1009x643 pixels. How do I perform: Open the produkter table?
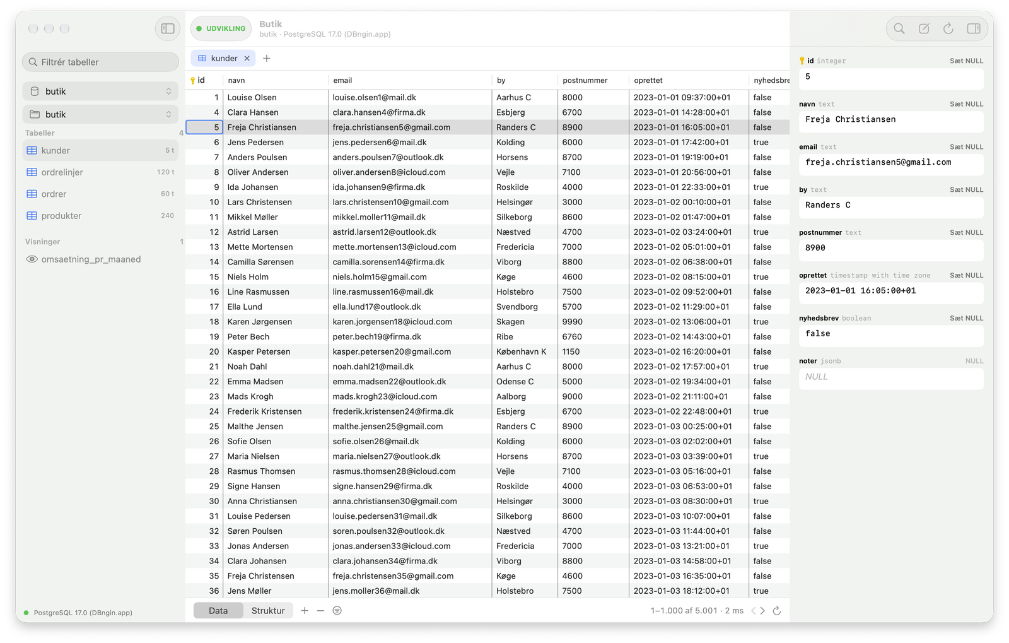coord(101,216)
